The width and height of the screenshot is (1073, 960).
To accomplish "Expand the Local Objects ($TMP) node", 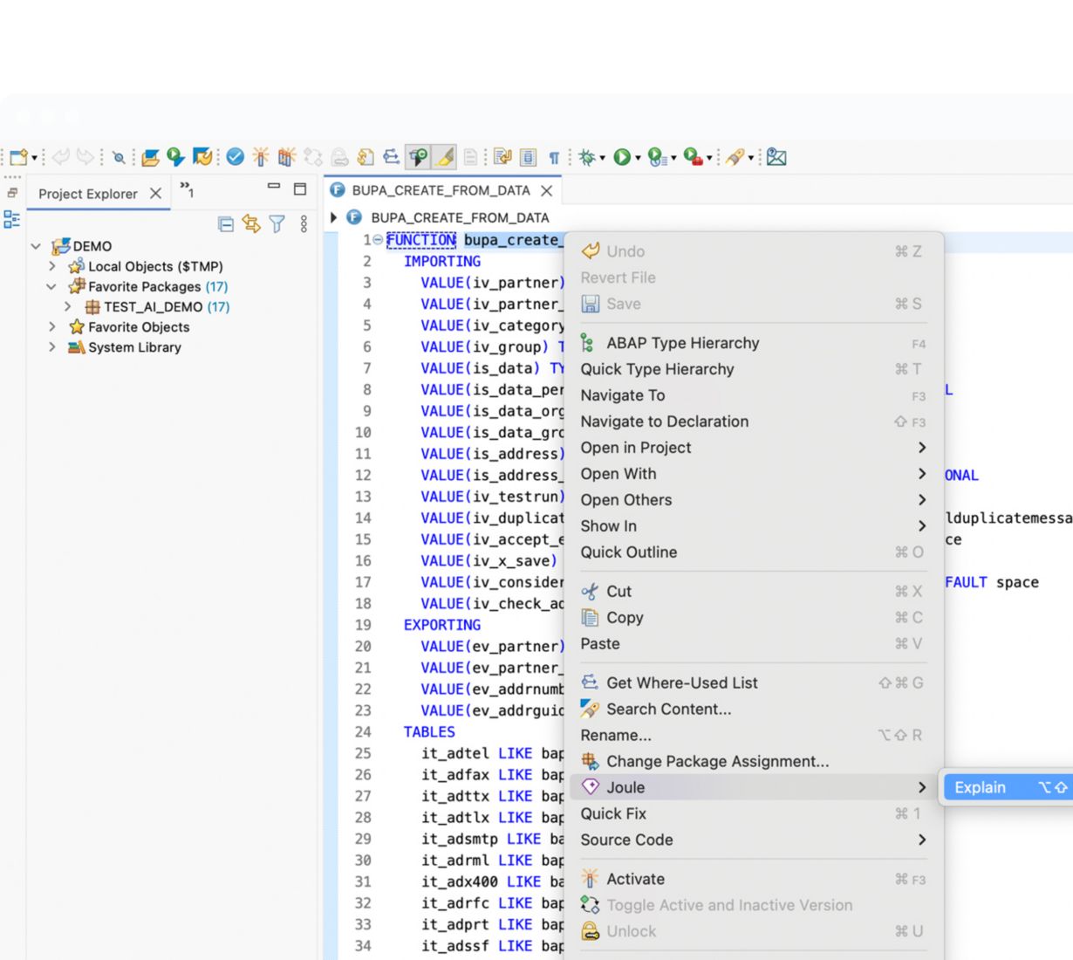I will tap(52, 266).
